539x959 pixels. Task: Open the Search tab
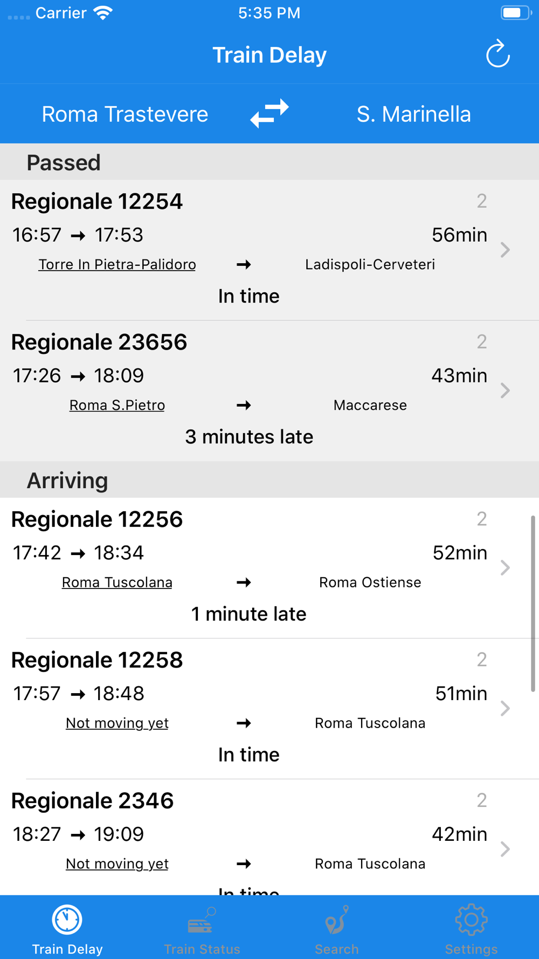337,930
